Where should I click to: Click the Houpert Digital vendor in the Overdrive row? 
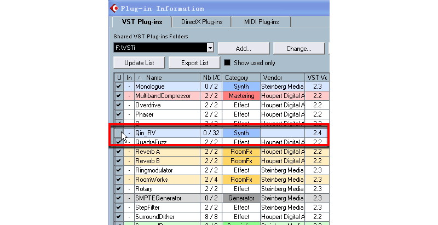tap(283, 105)
